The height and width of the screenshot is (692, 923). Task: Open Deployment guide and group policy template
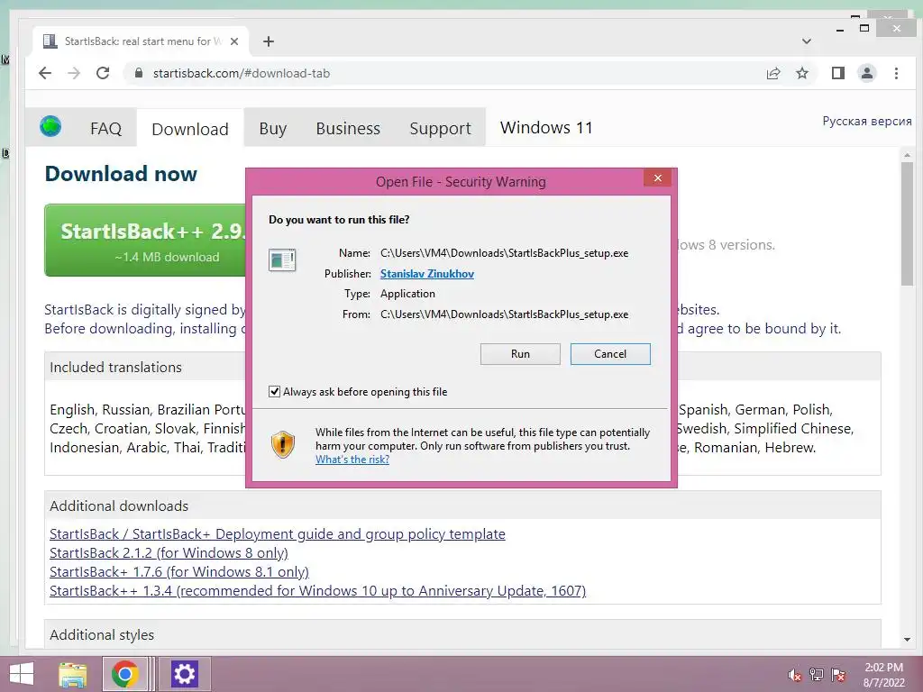(x=278, y=533)
